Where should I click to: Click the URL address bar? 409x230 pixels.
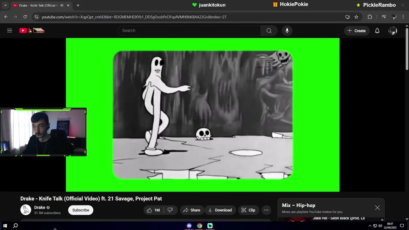click(x=192, y=17)
